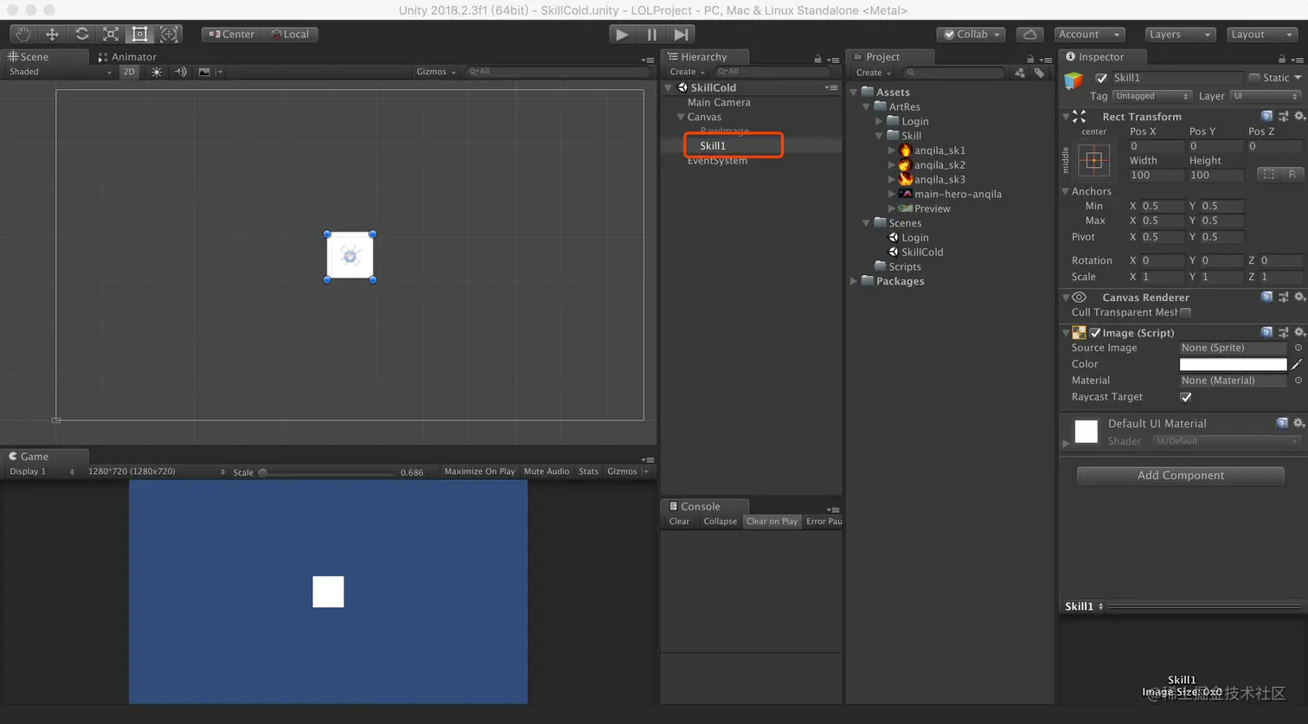Open the Cloud services icon
Screen dimensions: 1308x724
pyautogui.click(x=1029, y=35)
